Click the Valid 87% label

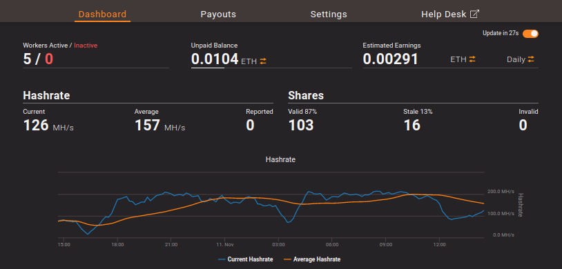(x=302, y=112)
